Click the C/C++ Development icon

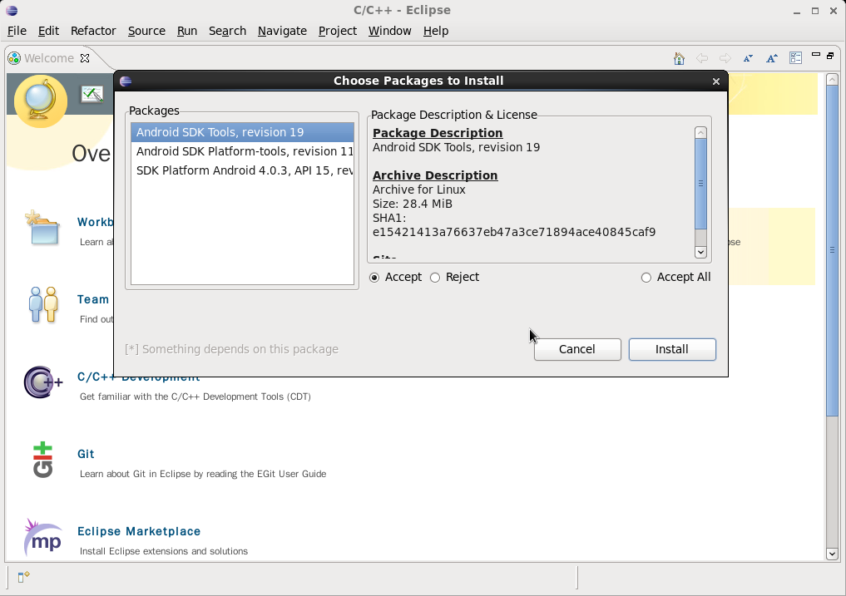pyautogui.click(x=42, y=383)
